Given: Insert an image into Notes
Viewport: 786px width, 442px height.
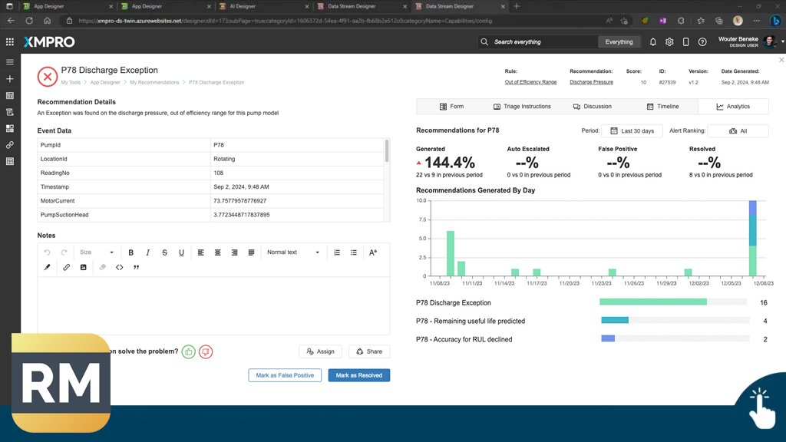Looking at the screenshot, I should point(84,268).
